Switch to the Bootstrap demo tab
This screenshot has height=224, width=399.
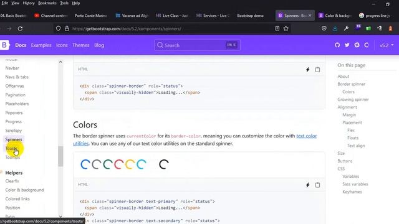point(250,16)
